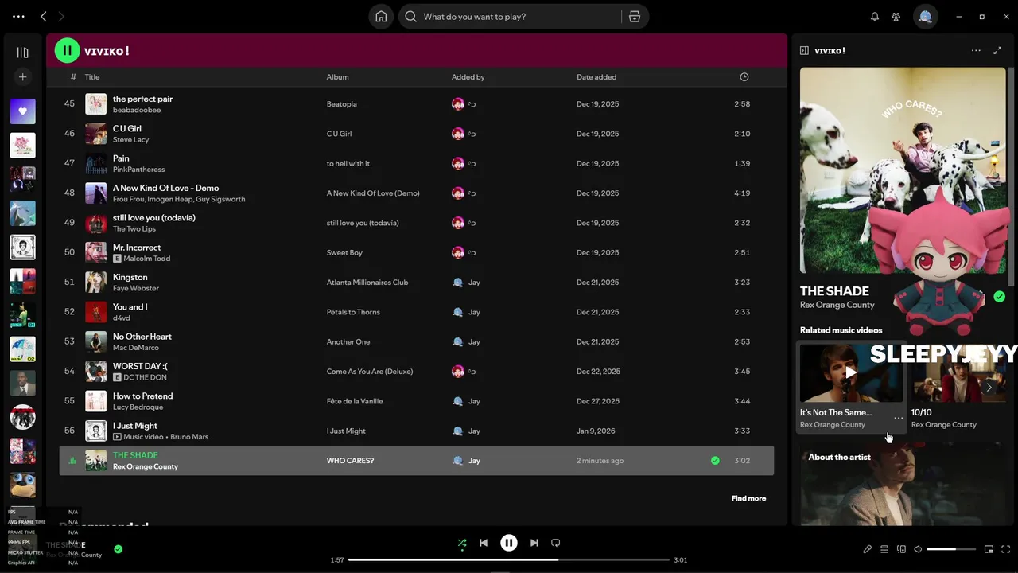Open Steve Lacy artist link

click(x=130, y=140)
